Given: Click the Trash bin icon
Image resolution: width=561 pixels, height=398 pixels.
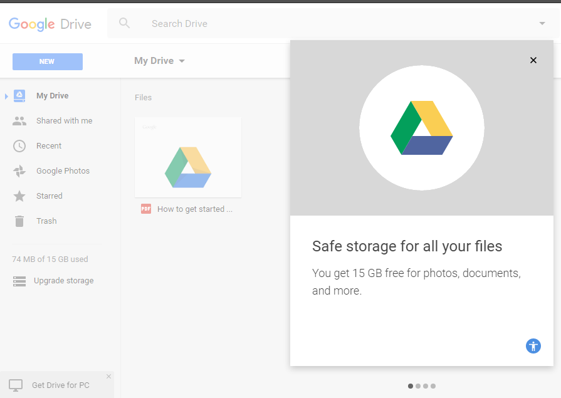Looking at the screenshot, I should (x=19, y=221).
